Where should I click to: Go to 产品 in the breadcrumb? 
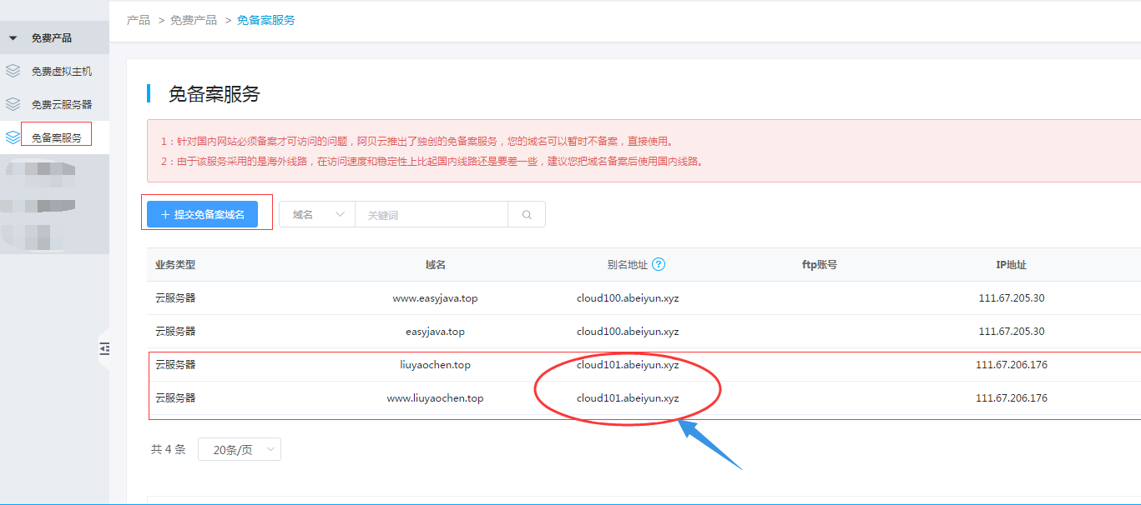click(x=139, y=20)
